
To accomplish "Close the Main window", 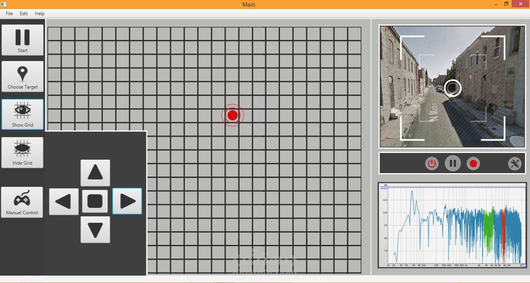I will (x=521, y=4).
